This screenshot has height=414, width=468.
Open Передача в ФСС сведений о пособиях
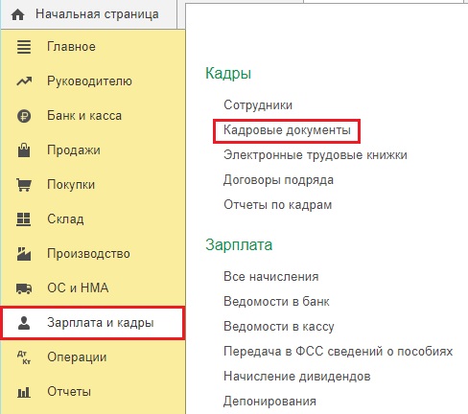point(339,352)
